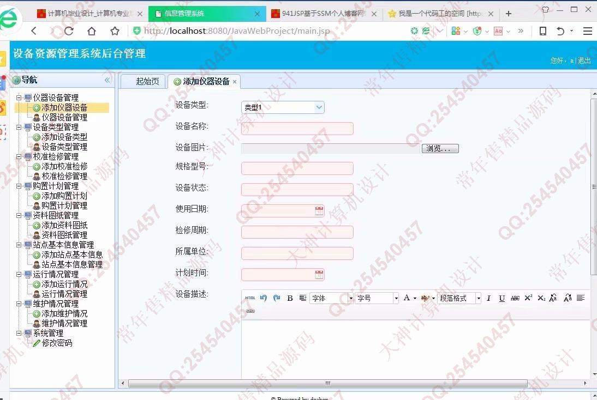Collapse the 购置计划管理 tree node

coord(19,186)
